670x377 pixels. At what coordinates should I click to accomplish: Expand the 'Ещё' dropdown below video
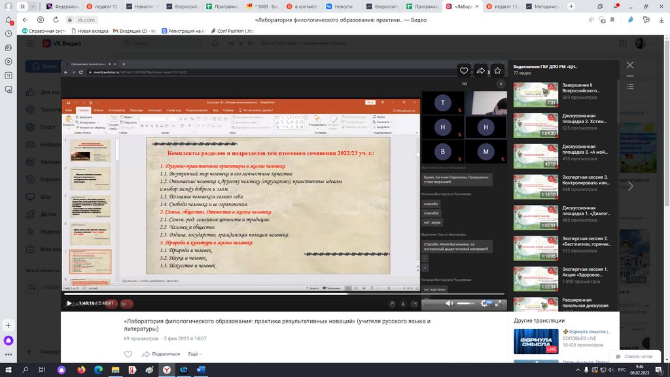194,354
